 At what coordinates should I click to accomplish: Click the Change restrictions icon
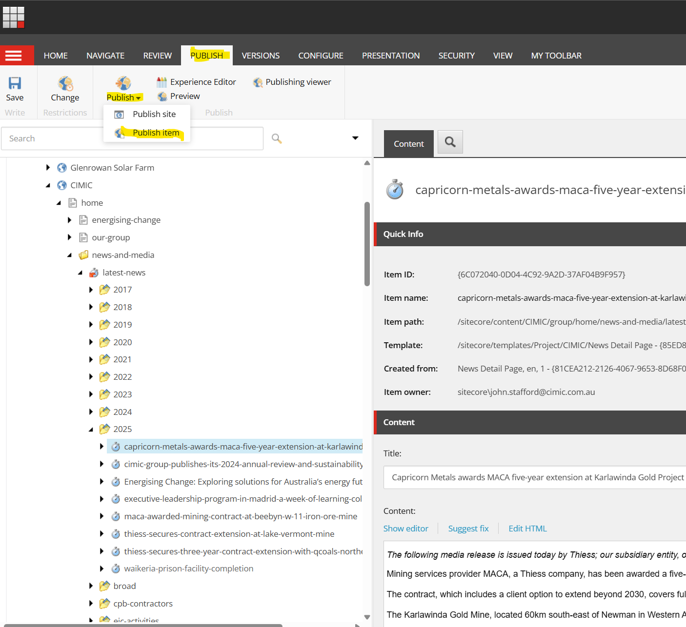click(65, 84)
